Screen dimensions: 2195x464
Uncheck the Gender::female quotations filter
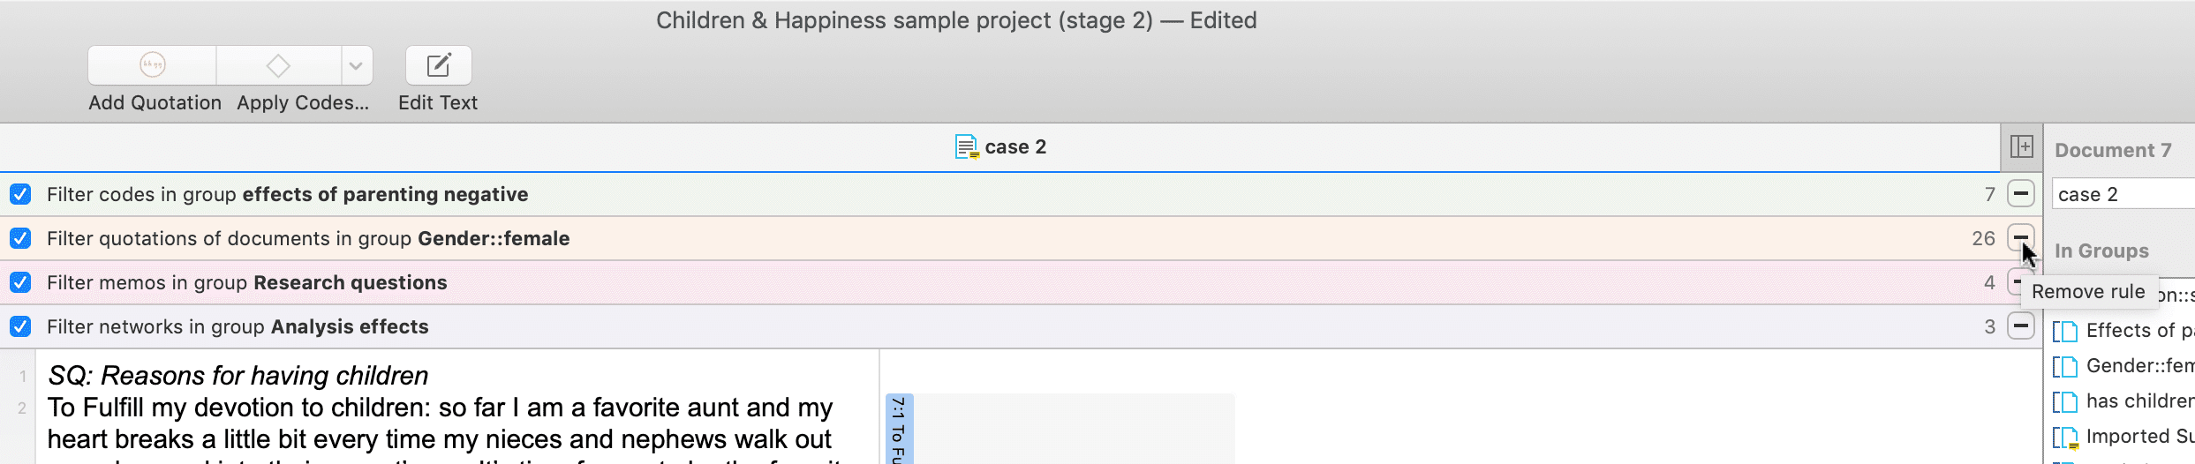[x=20, y=238]
